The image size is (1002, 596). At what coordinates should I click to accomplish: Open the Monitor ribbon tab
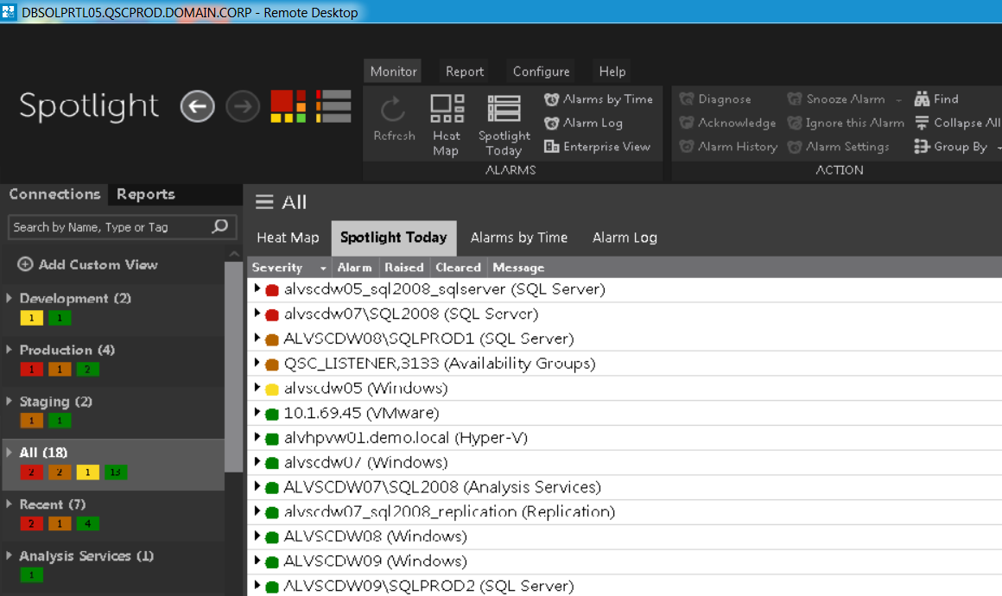(x=393, y=71)
